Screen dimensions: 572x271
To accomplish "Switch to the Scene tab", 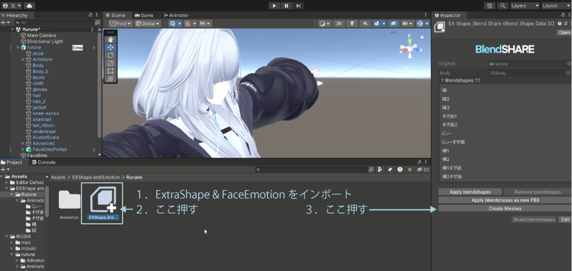I will [x=115, y=15].
